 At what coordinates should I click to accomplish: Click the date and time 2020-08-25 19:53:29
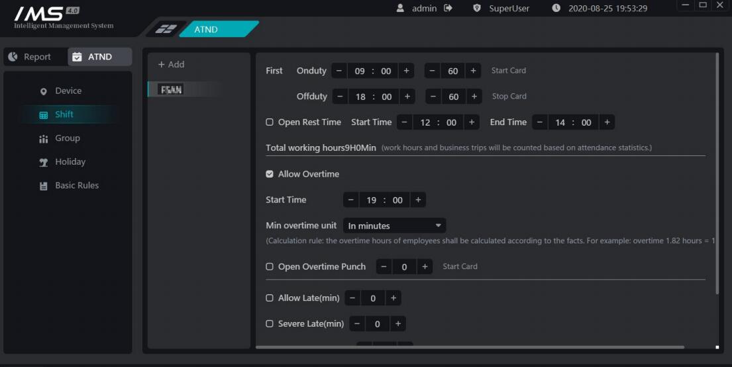coord(608,9)
